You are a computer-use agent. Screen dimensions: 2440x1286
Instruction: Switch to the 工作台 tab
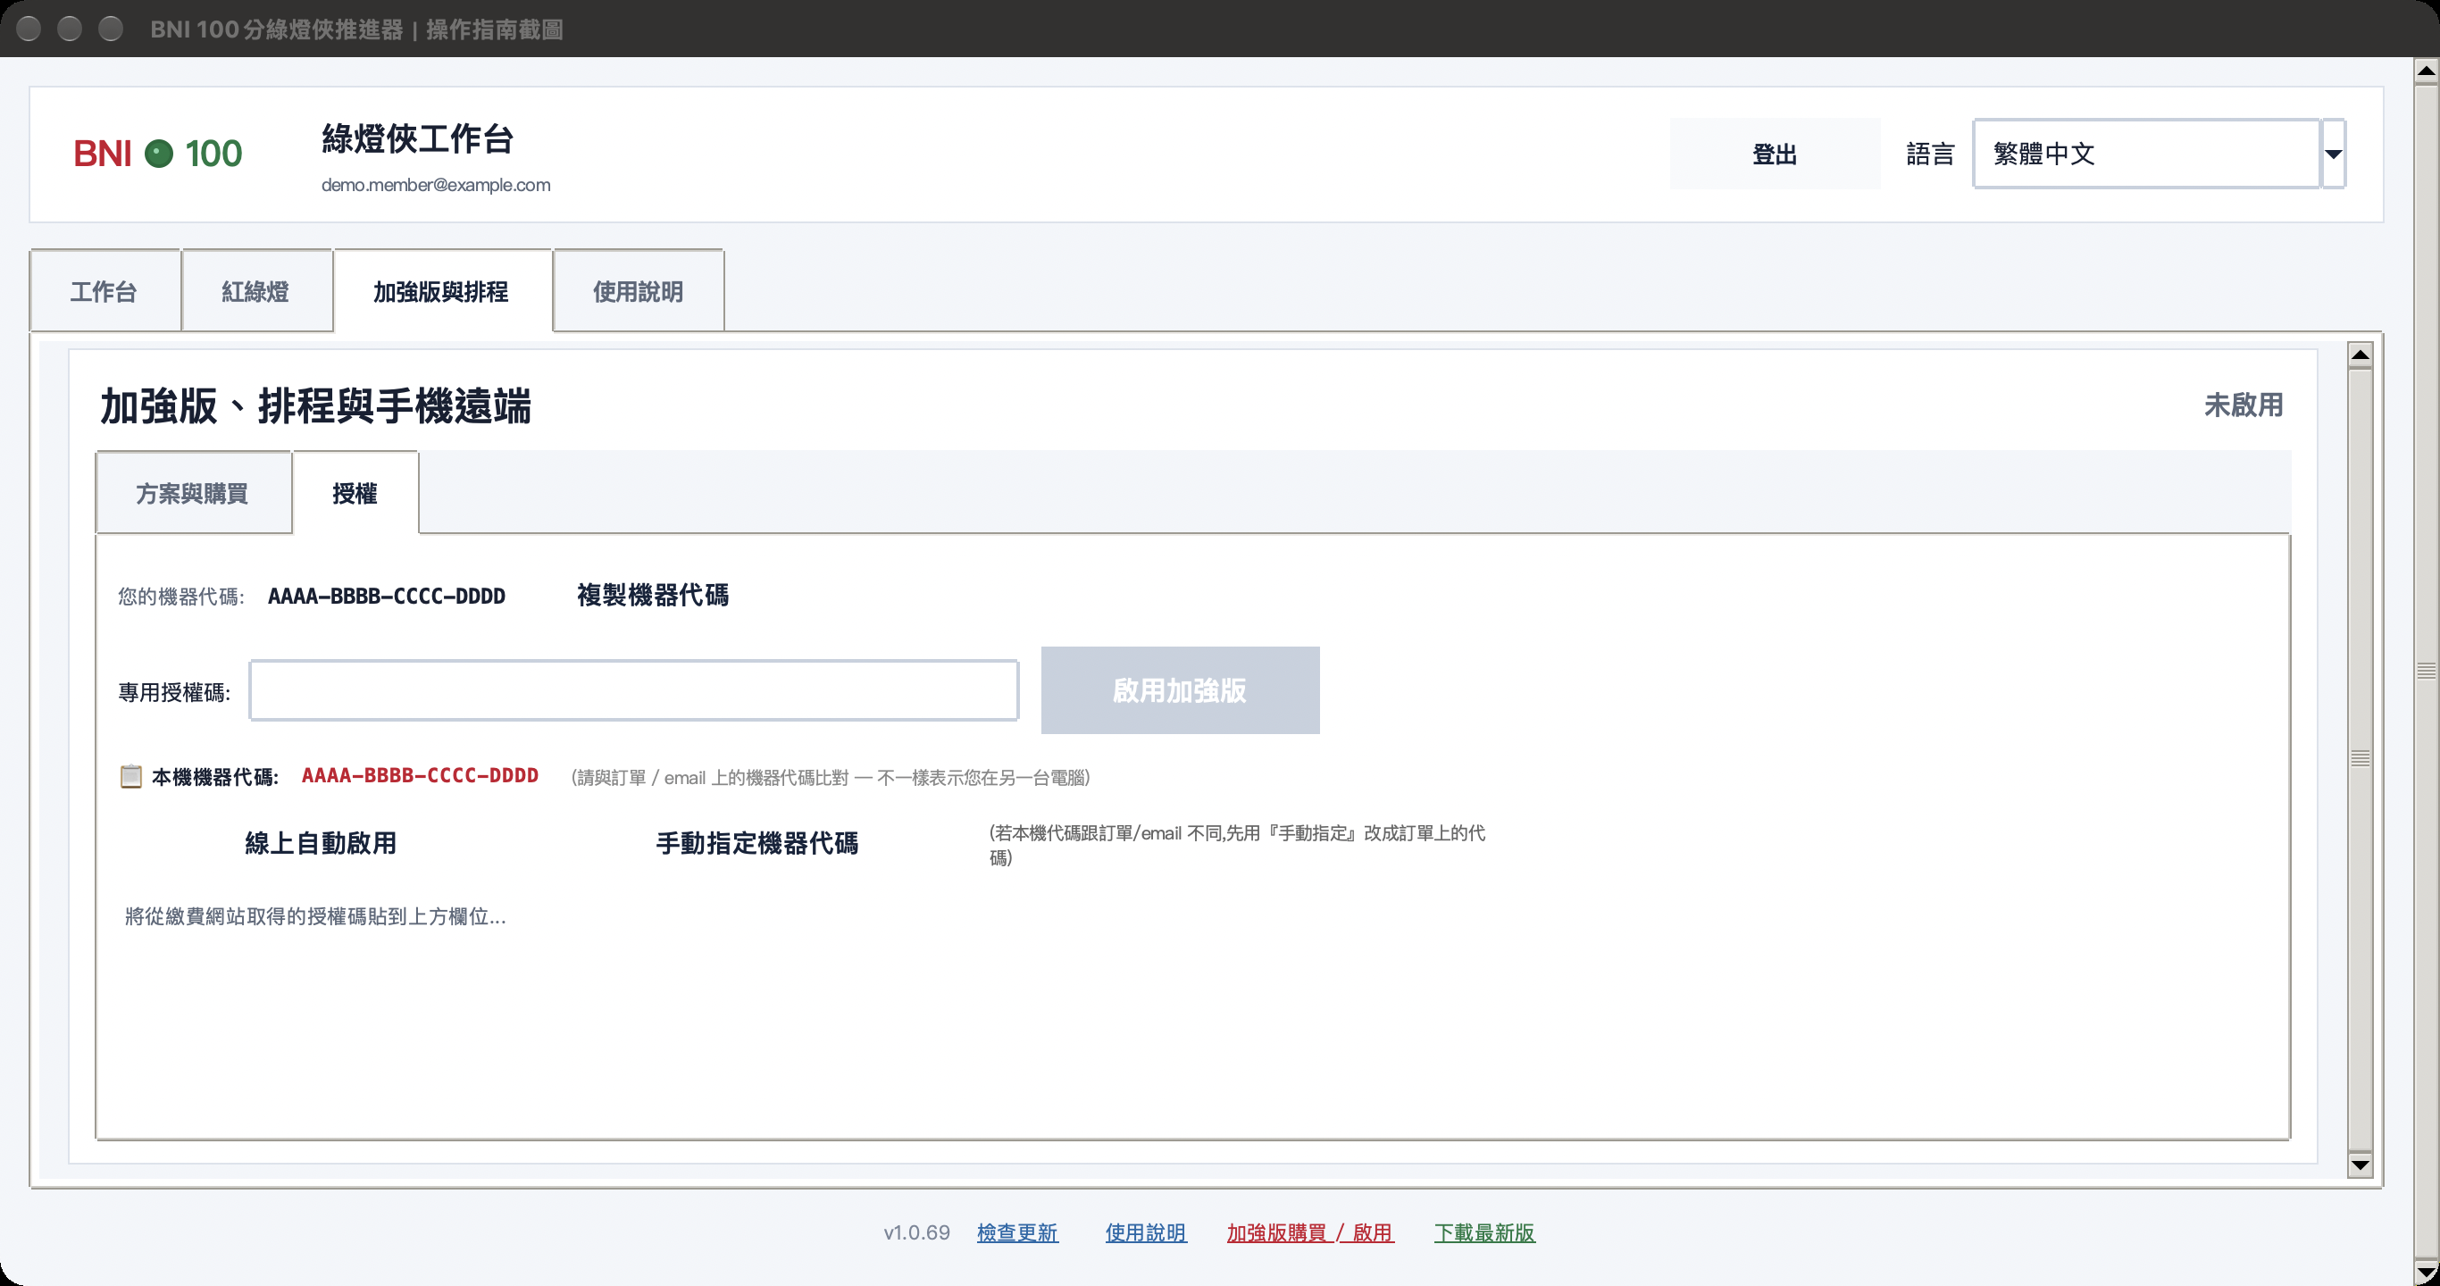tap(105, 291)
